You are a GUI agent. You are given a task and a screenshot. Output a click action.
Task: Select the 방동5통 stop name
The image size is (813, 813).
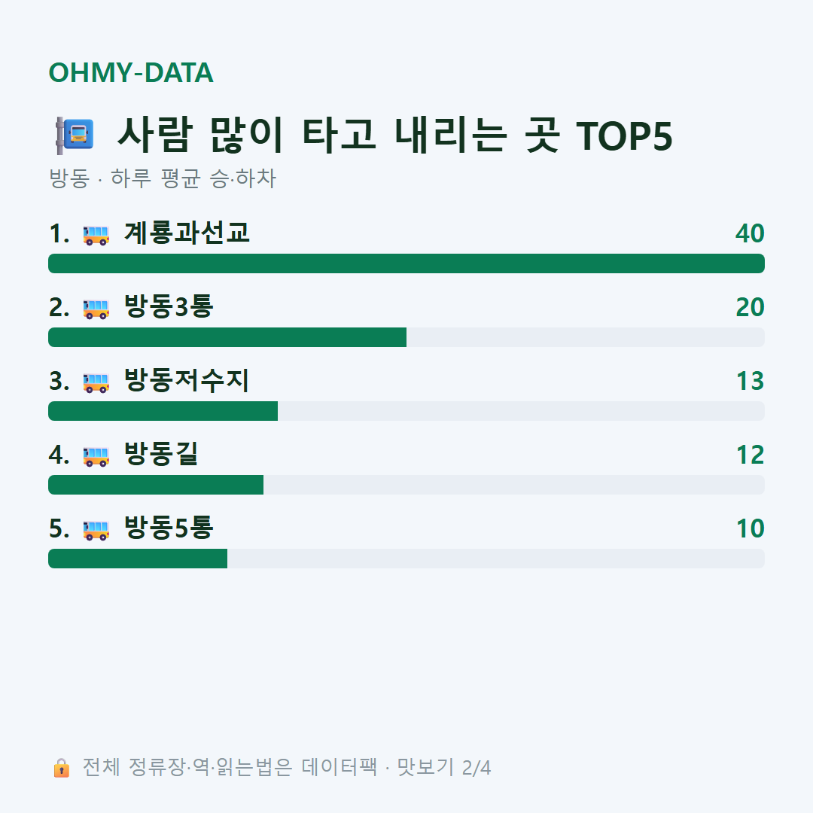[169, 527]
